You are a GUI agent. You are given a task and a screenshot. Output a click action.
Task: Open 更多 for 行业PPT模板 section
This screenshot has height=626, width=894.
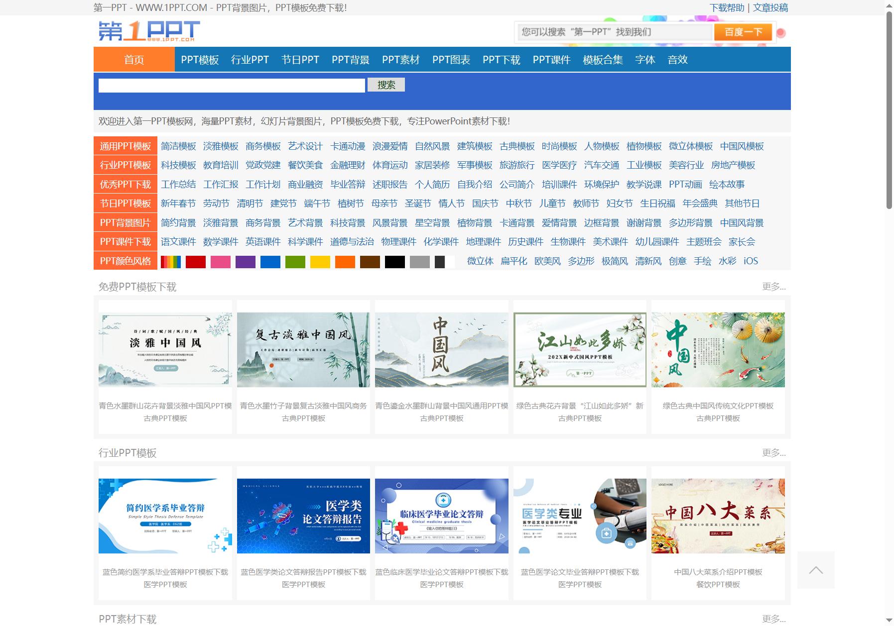click(773, 453)
